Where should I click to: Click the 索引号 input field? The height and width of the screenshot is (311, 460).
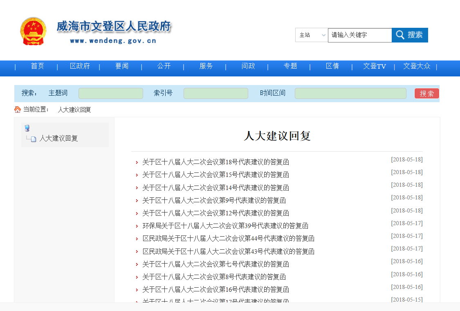[215, 94]
